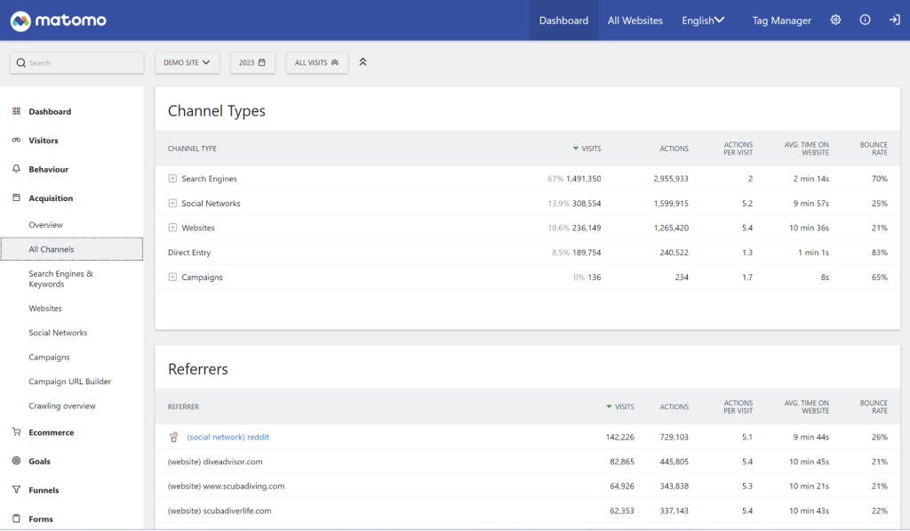910x531 pixels.
Task: Switch to the All Websites tab
Action: [635, 20]
